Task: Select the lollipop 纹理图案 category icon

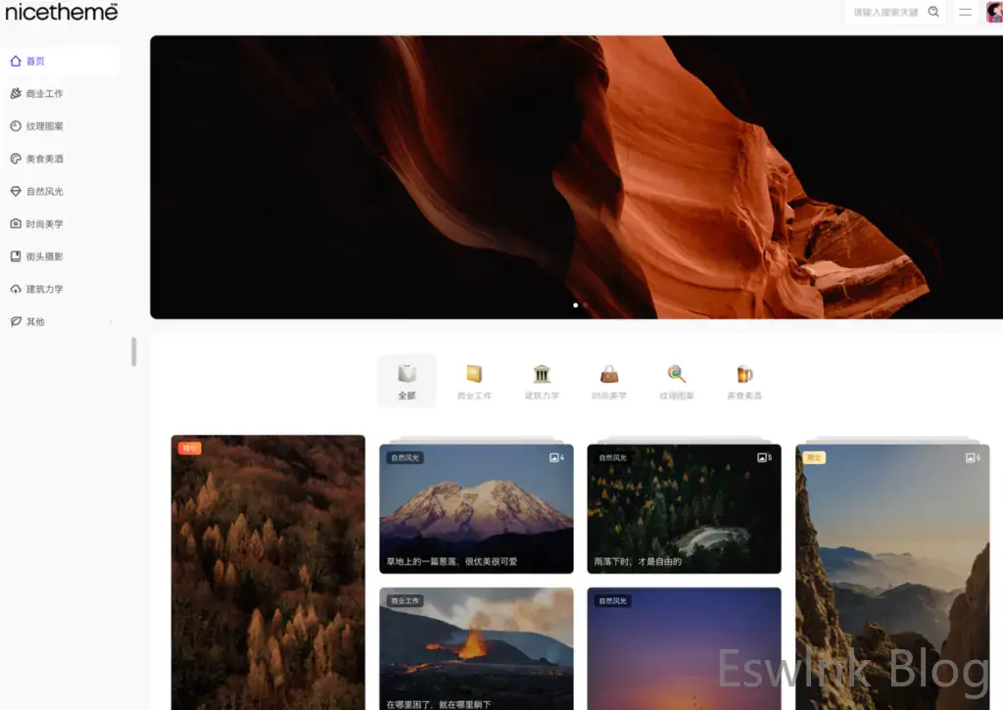Action: coord(676,374)
